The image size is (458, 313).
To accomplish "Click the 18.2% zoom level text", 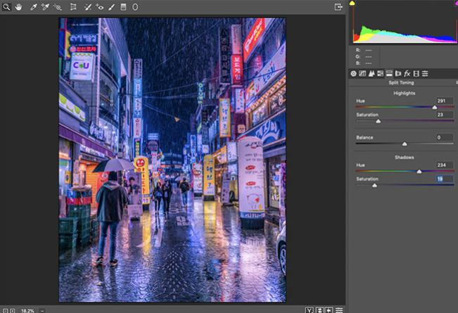I will (x=27, y=311).
